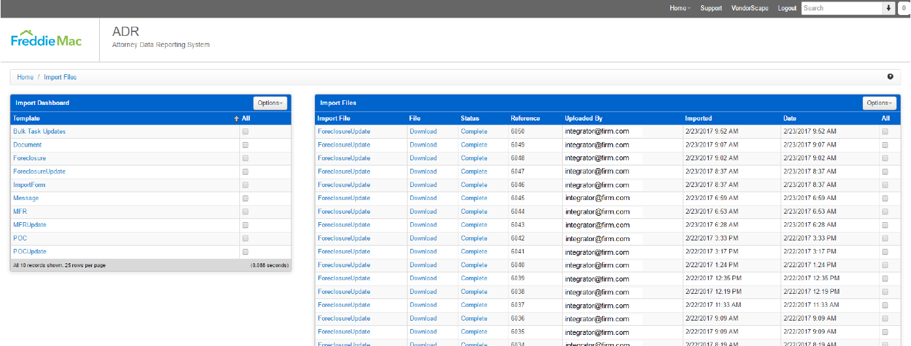Open Import Files Options dropdown

(x=879, y=103)
